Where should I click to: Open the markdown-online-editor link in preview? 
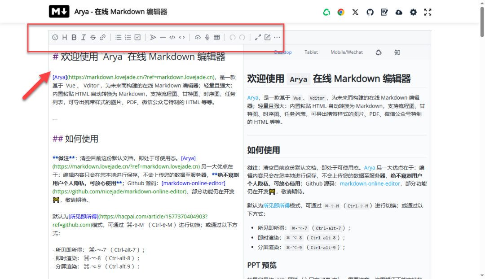370,183
